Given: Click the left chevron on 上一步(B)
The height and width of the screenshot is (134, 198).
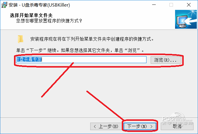Looking at the screenshot, I should [x=95, y=127].
